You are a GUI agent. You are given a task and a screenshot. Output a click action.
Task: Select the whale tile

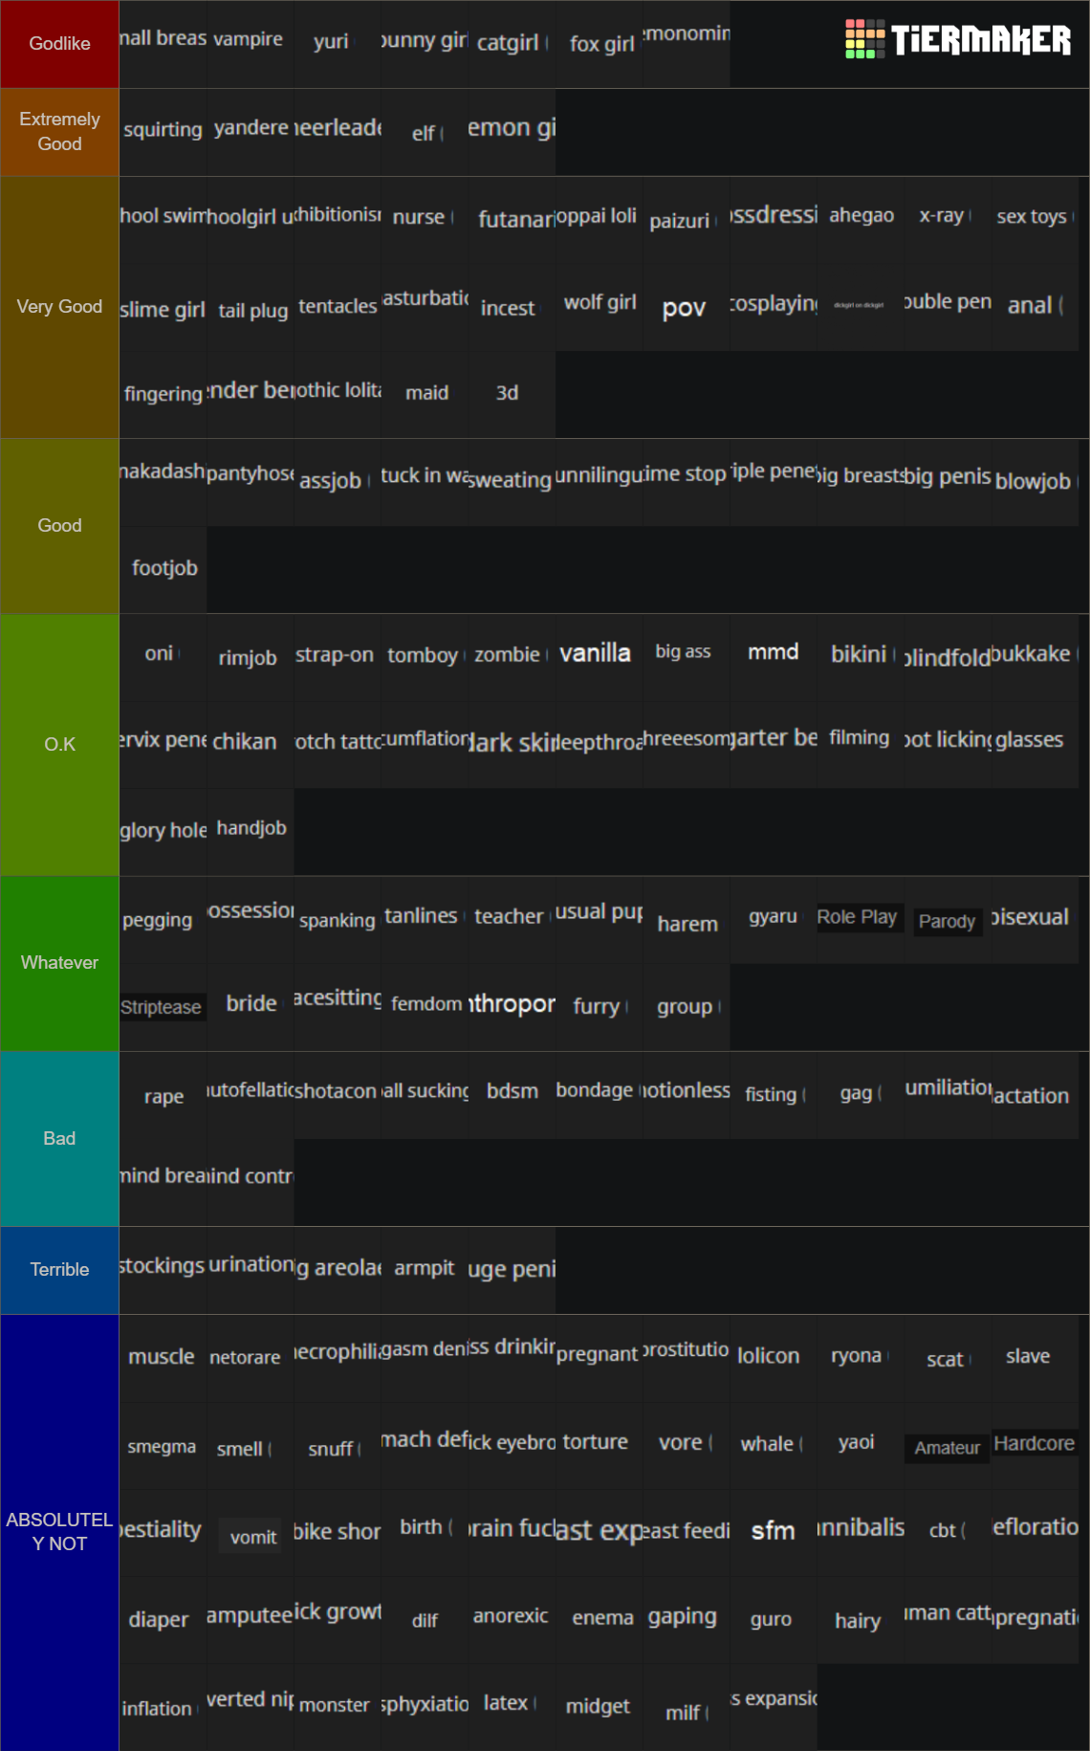[774, 1445]
